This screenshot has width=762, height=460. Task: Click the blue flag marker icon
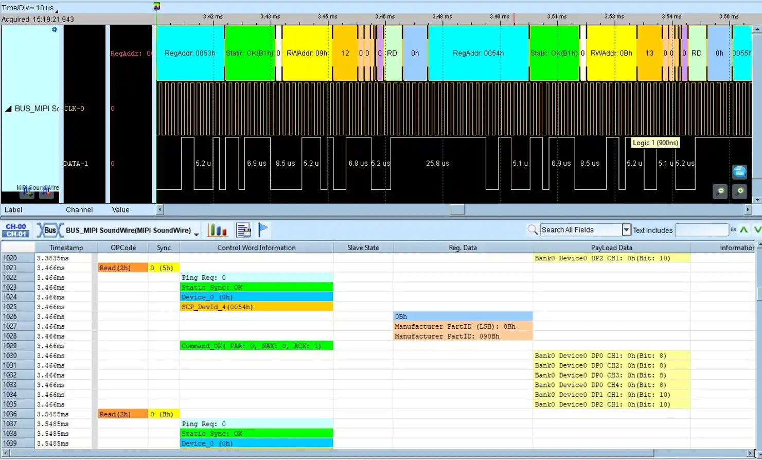(x=263, y=229)
